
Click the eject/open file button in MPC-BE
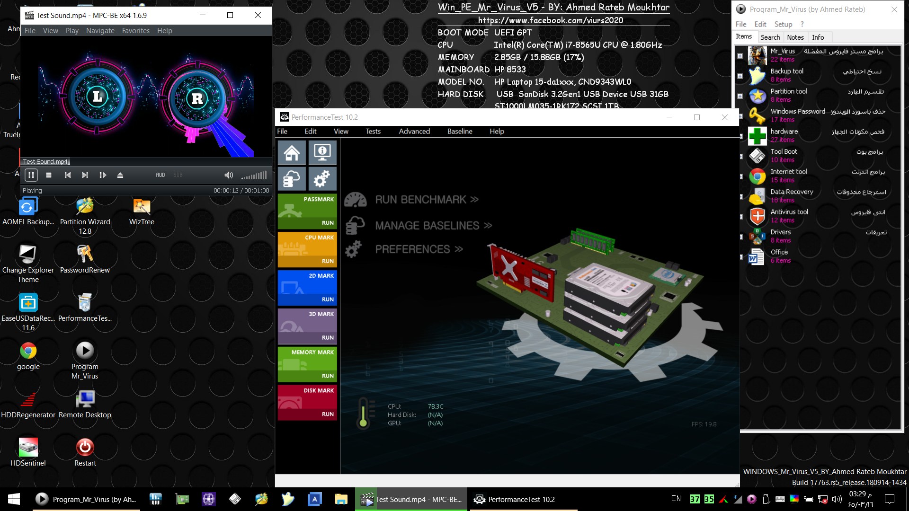(120, 175)
